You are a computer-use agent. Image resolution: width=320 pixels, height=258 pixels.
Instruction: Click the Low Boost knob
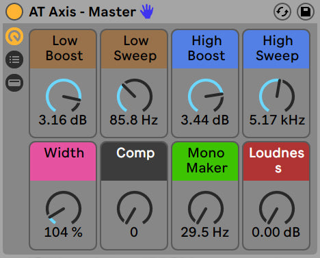(x=64, y=96)
